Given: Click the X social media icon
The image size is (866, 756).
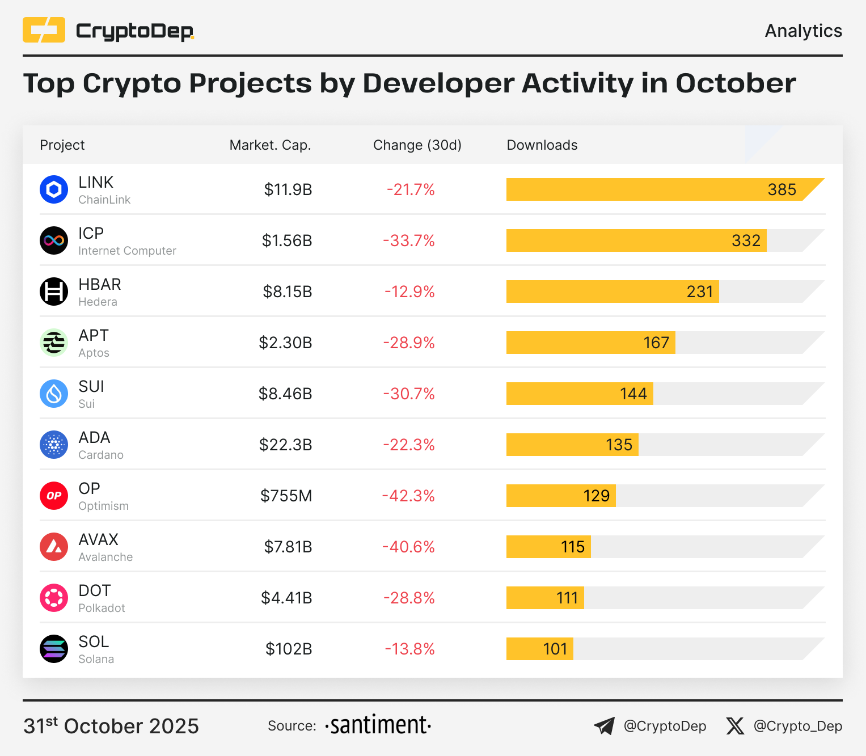Looking at the screenshot, I should 735,726.
